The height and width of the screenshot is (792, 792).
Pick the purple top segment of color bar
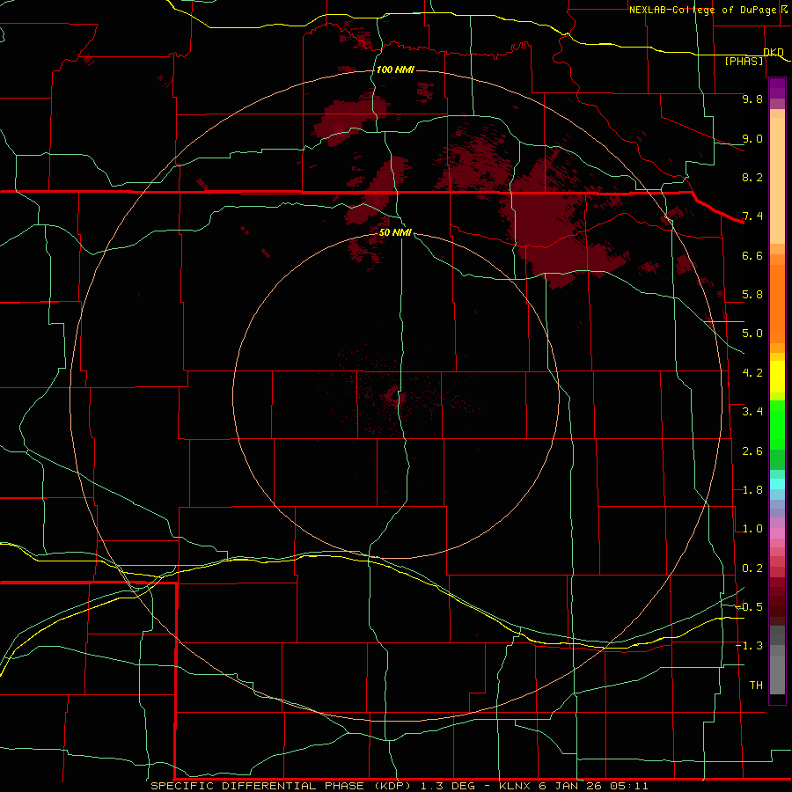pos(777,88)
